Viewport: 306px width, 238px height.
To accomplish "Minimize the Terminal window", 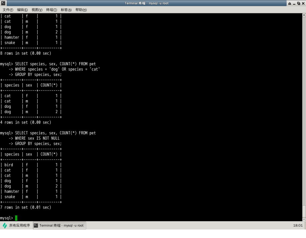I will click(x=294, y=3).
